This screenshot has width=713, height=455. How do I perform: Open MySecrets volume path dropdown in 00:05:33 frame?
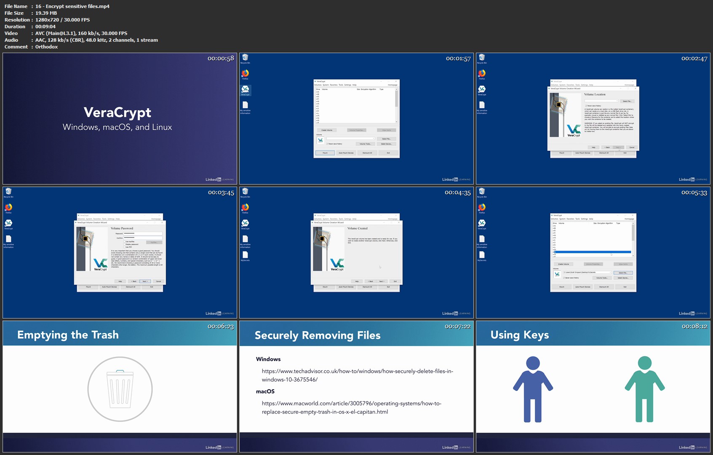(610, 272)
